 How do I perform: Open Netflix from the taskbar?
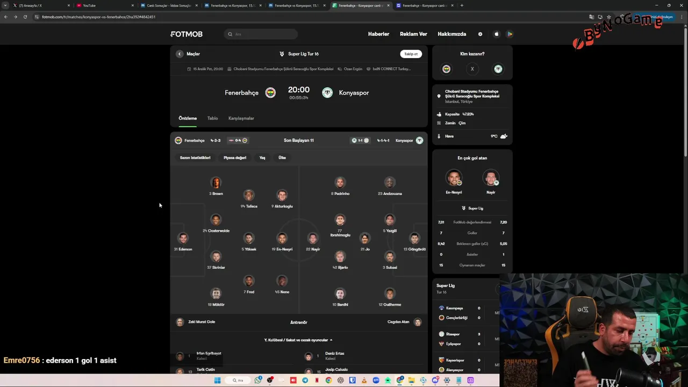point(317,380)
